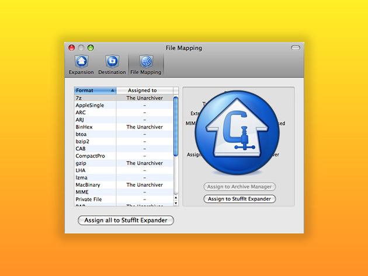Viewport: 368px width, 276px height.
Task: Click The Unarchiver cell in gzip row
Action: point(145,163)
